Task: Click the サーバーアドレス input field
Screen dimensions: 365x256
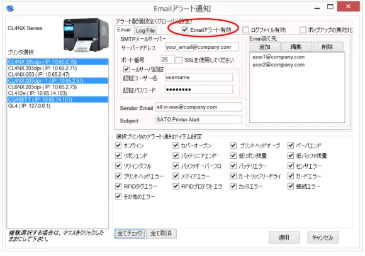Action: (x=201, y=47)
